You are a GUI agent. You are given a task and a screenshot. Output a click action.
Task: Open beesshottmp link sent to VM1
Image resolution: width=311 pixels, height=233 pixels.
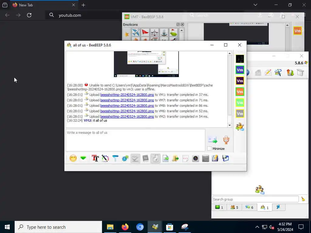coord(127,95)
